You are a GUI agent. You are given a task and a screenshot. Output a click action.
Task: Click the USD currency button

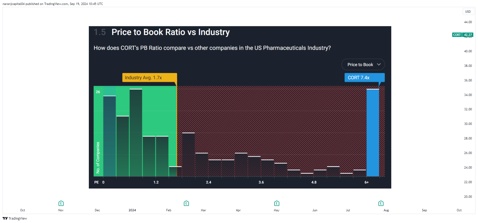(468, 11)
